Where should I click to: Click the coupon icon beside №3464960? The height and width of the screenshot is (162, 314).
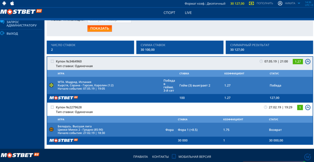52,61
